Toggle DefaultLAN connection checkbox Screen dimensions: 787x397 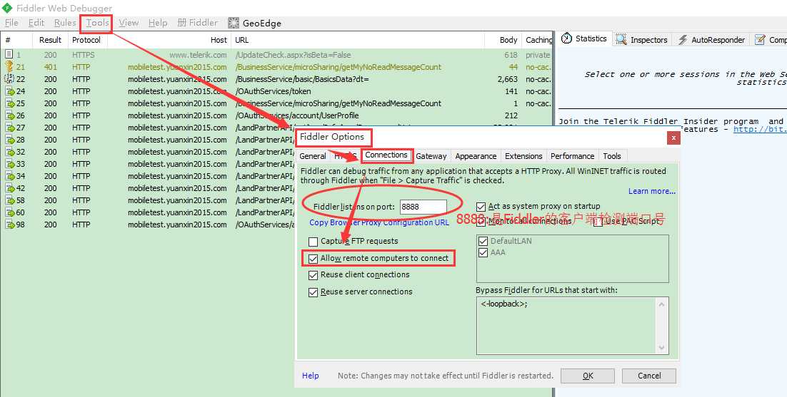click(x=483, y=242)
